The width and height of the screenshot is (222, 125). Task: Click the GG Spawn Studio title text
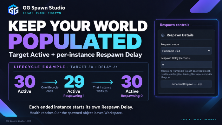[44, 8]
